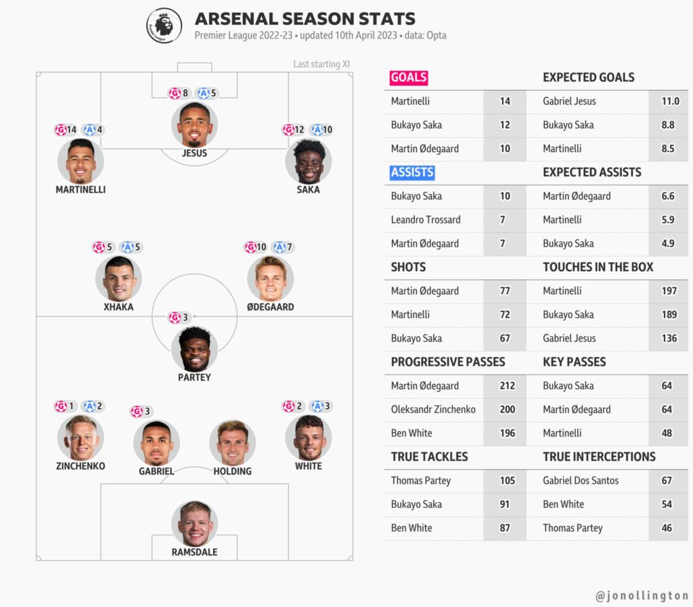Click the @jonollington credit handle

click(x=642, y=596)
